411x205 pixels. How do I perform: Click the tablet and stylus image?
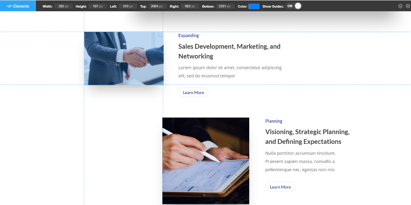click(206, 161)
